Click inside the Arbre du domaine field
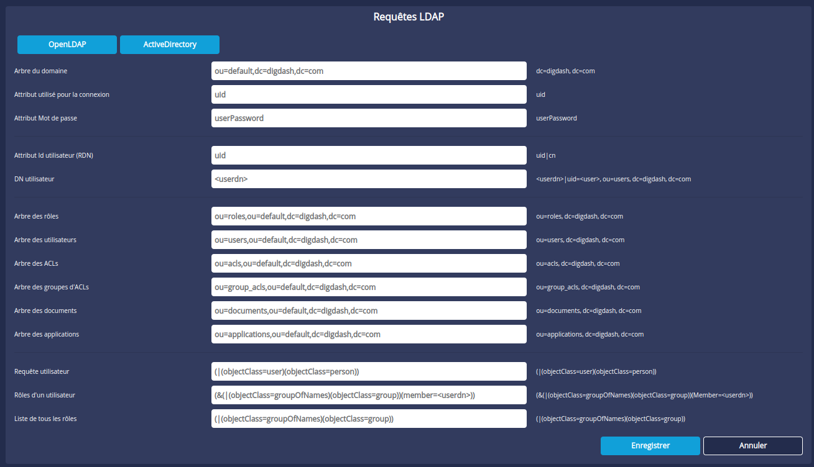This screenshot has height=467, width=814. [369, 70]
